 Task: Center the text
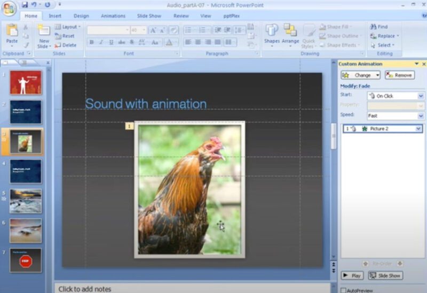pos(198,42)
